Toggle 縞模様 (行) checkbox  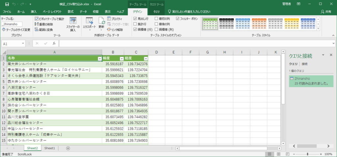tap(135, 29)
